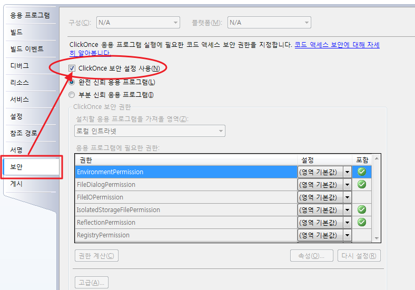Open the 플랫폼 dropdown
Viewport: 415px width, 290px height.
(x=269, y=23)
